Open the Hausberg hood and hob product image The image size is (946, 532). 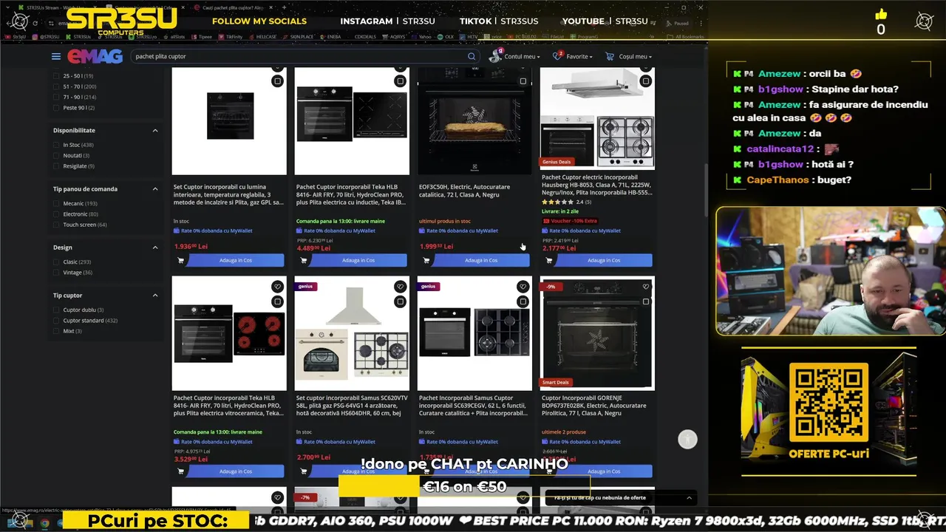click(x=597, y=118)
